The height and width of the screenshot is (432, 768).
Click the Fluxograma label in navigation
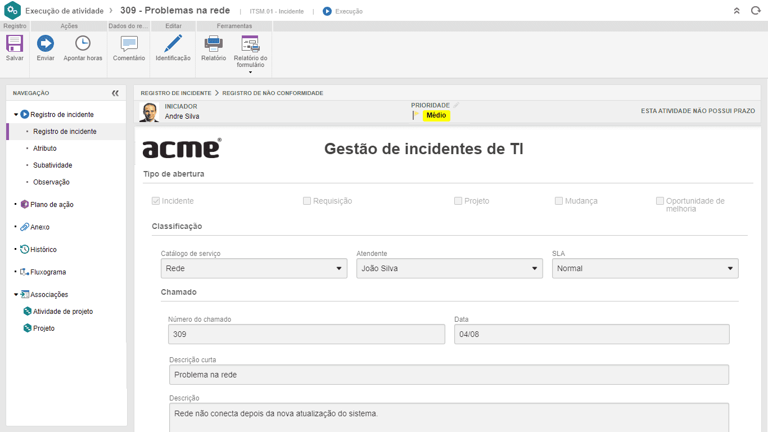pyautogui.click(x=48, y=272)
